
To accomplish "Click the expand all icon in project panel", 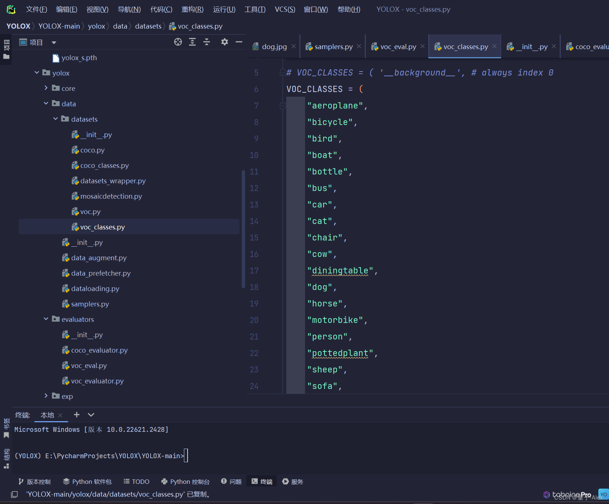I will (x=192, y=42).
